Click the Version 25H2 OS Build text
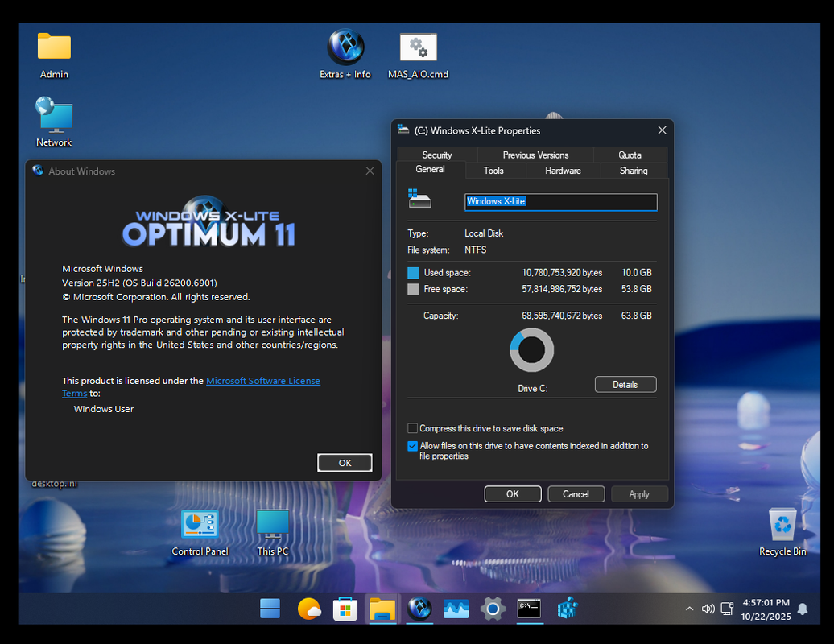The height and width of the screenshot is (644, 834). coord(139,283)
